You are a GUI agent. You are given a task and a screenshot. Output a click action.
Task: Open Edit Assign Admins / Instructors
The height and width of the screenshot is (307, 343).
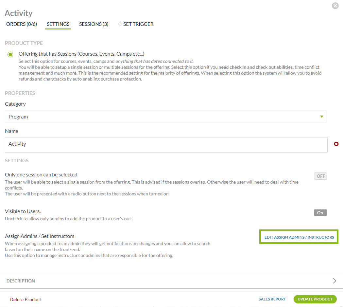tap(299, 237)
